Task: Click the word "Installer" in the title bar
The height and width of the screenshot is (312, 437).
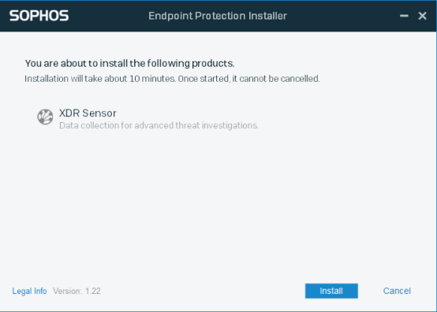Action: click(x=267, y=16)
